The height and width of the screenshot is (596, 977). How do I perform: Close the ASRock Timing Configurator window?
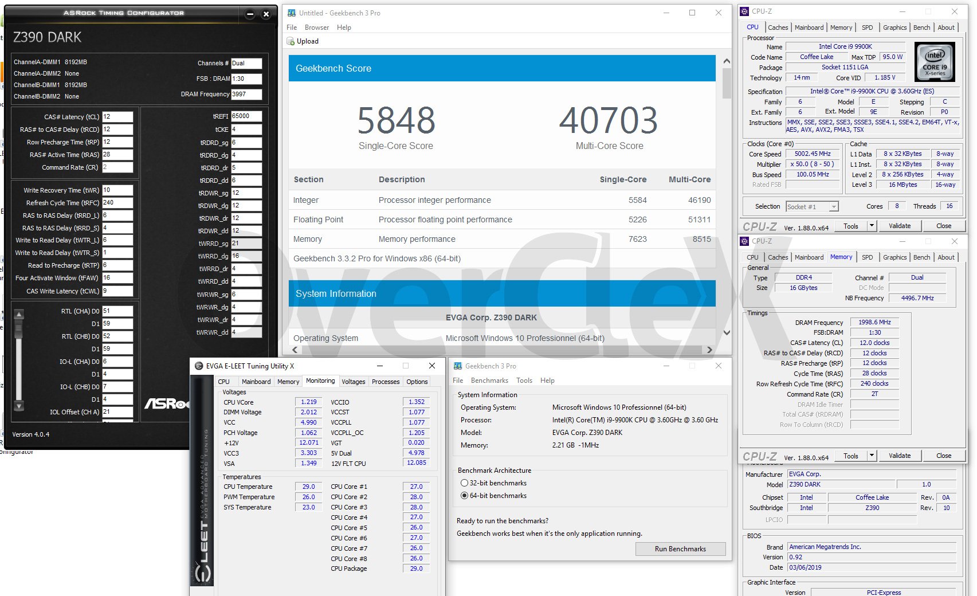point(266,14)
